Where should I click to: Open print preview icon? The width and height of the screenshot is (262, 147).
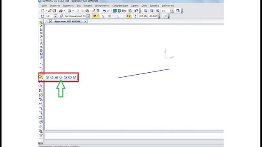point(69,11)
